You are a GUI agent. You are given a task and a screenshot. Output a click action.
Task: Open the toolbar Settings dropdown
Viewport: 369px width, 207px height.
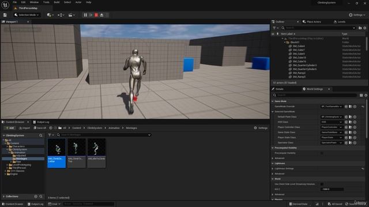coord(357,15)
